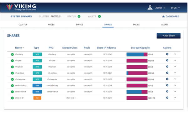Sort by the Storage Capacity header
The image size is (188, 114).
140,48
